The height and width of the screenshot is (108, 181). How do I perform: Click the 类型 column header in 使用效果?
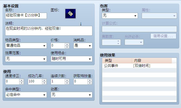[x=117, y=60]
